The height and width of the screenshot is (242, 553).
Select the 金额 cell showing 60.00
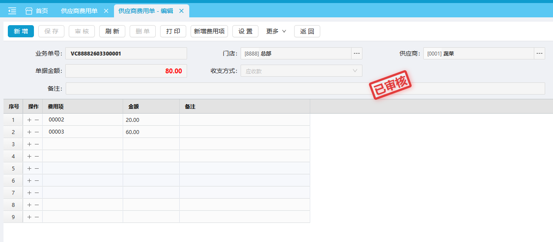click(151, 132)
